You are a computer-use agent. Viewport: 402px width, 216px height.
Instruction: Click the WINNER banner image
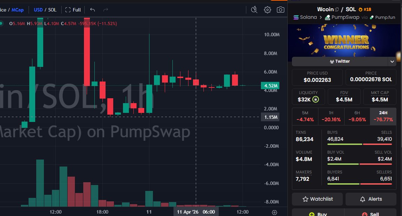[345, 40]
